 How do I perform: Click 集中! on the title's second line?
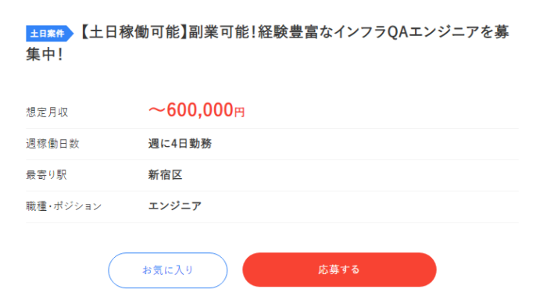[x=45, y=55]
